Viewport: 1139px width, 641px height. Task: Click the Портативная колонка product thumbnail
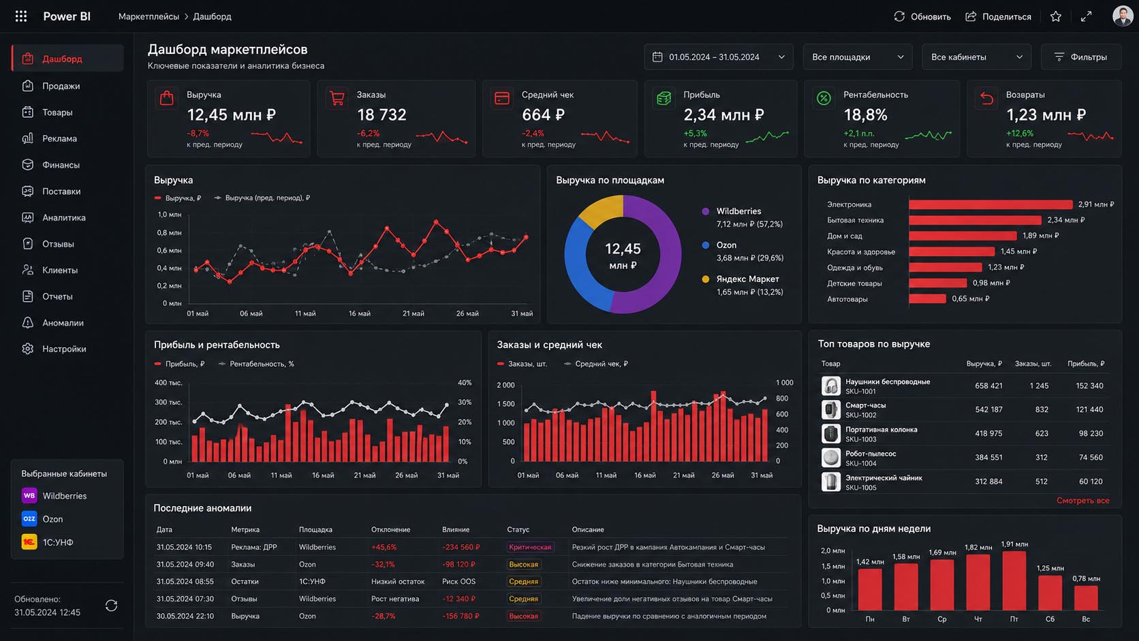(830, 434)
